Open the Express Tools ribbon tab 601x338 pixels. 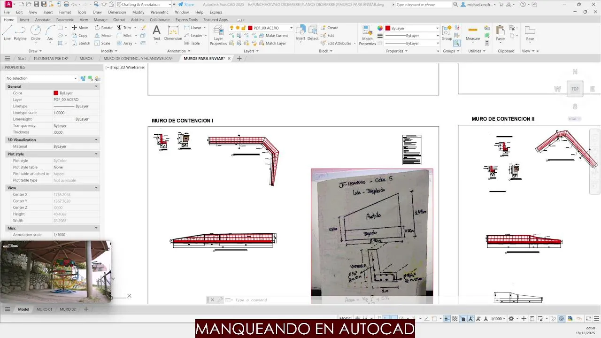186,20
